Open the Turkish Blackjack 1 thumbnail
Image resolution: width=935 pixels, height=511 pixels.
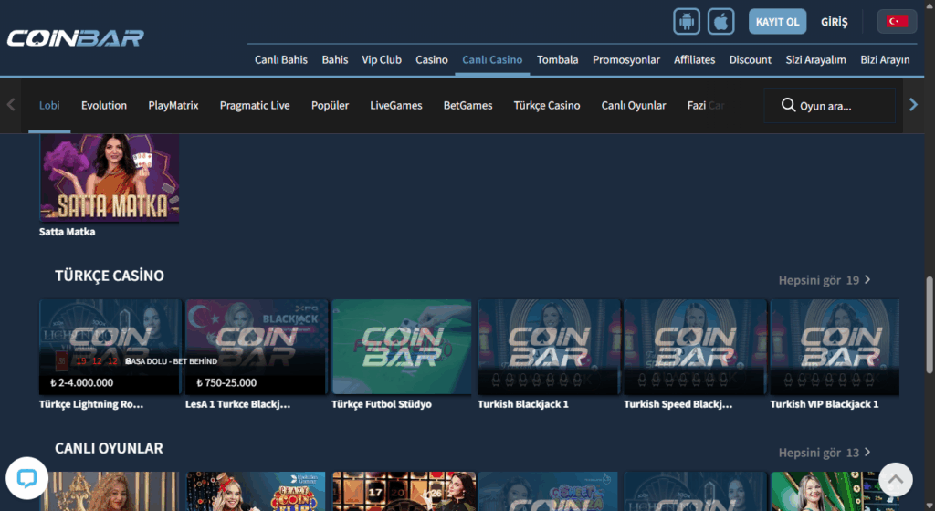(x=549, y=347)
